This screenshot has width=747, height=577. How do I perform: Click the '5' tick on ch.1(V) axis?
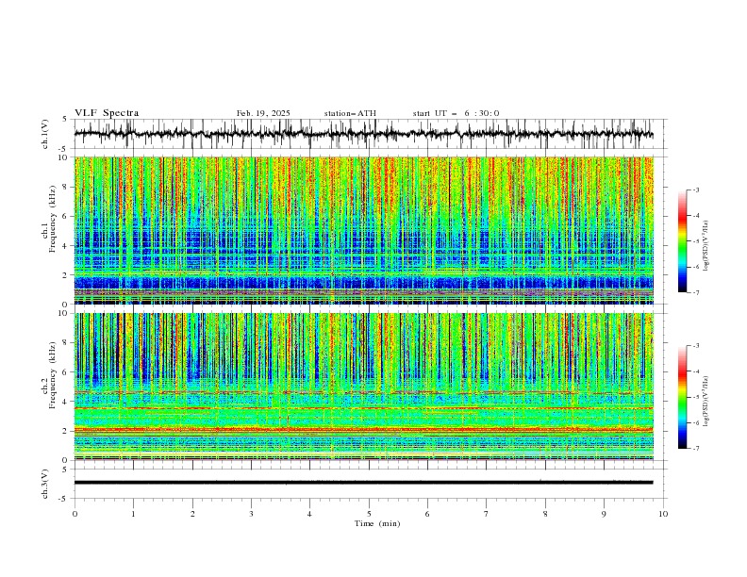coord(65,120)
